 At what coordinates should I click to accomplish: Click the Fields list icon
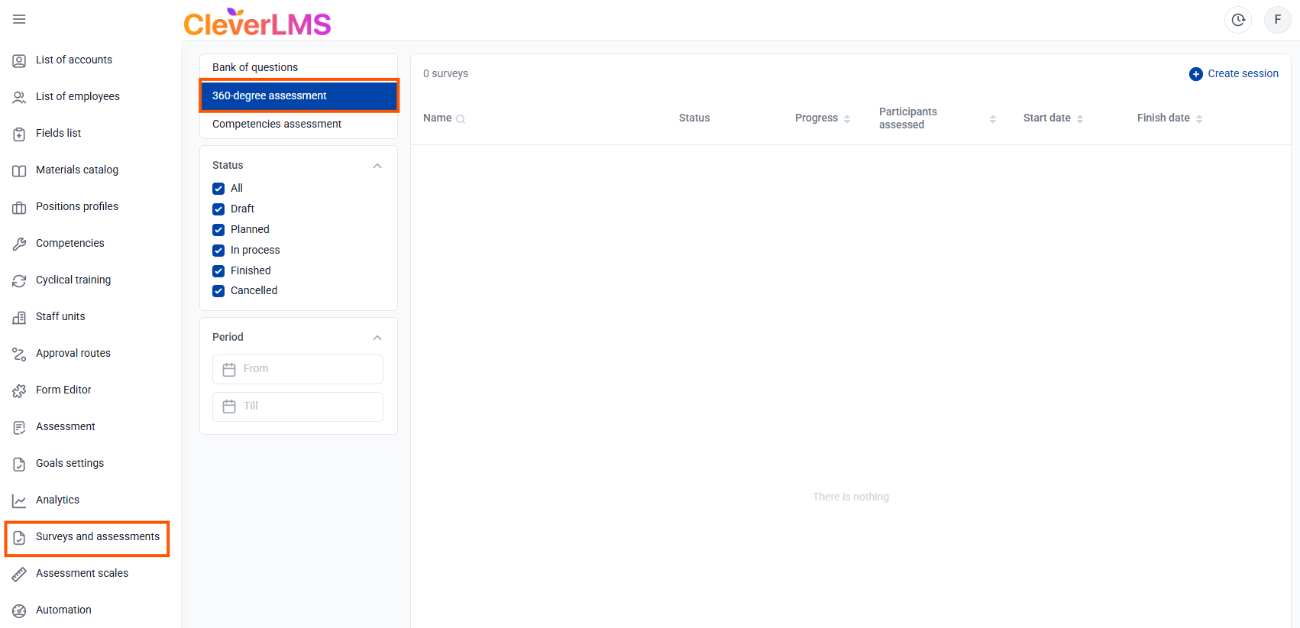pos(19,134)
